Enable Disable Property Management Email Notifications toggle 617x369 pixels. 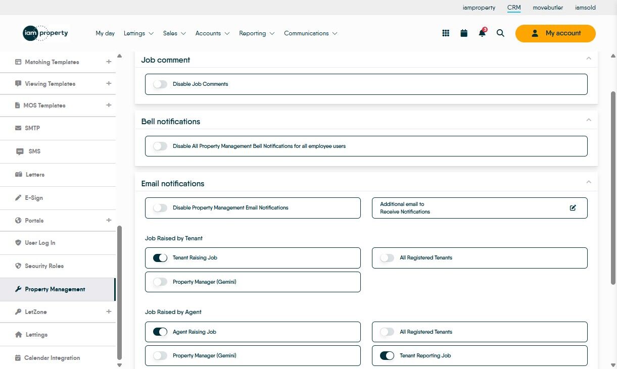(x=160, y=208)
